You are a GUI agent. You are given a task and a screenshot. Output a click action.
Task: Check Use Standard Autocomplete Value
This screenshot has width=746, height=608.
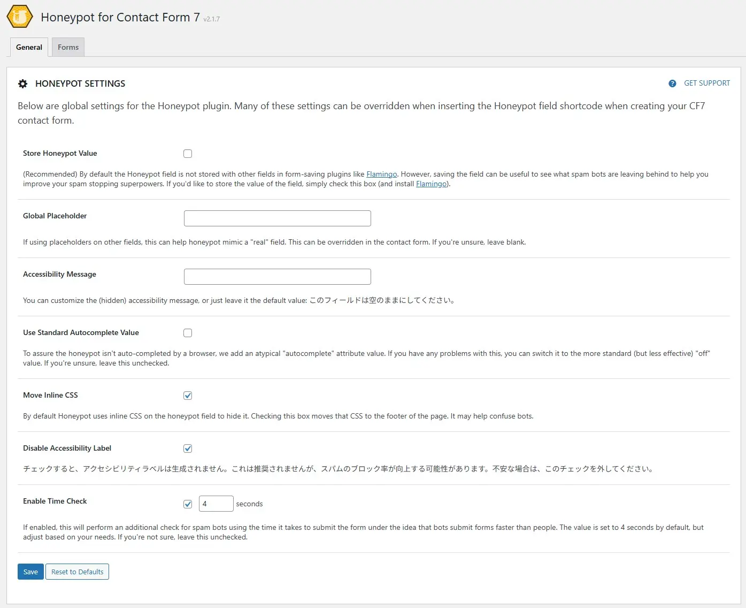188,333
